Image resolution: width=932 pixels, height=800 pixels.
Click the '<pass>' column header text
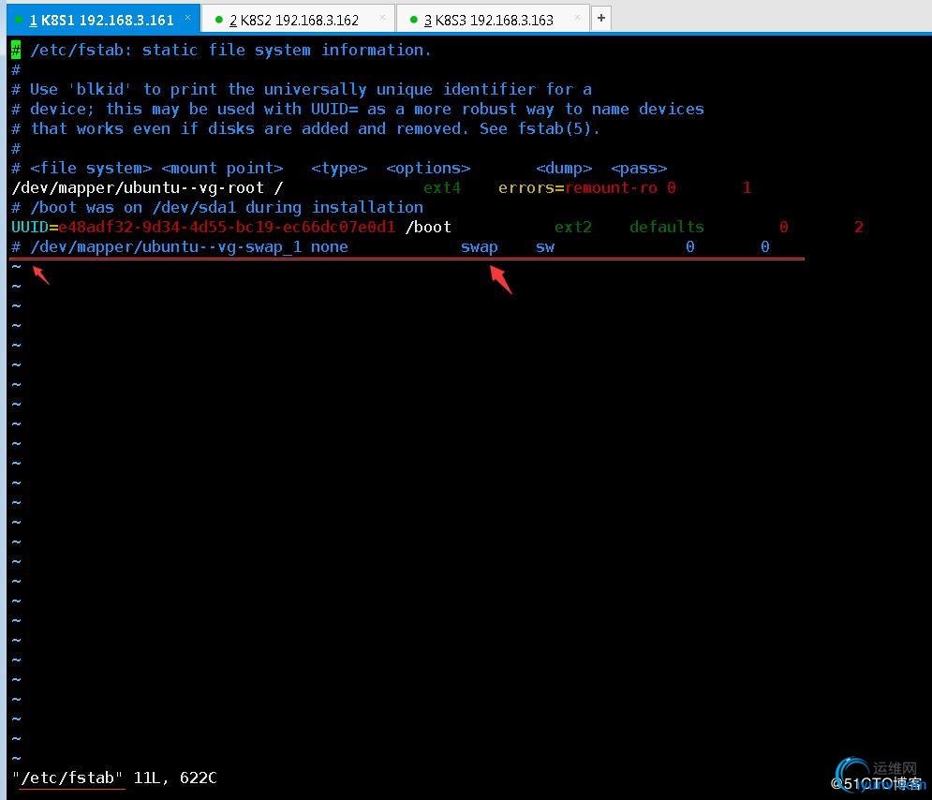tap(639, 169)
